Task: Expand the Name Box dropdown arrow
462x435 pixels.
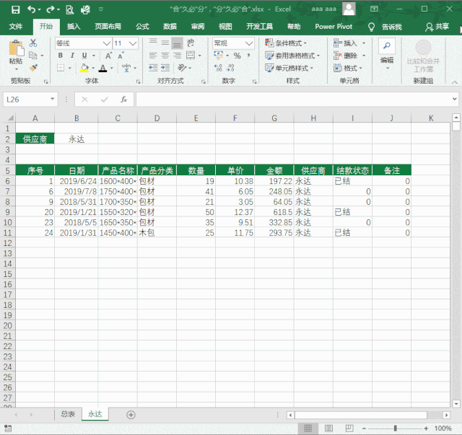Action: click(x=53, y=99)
